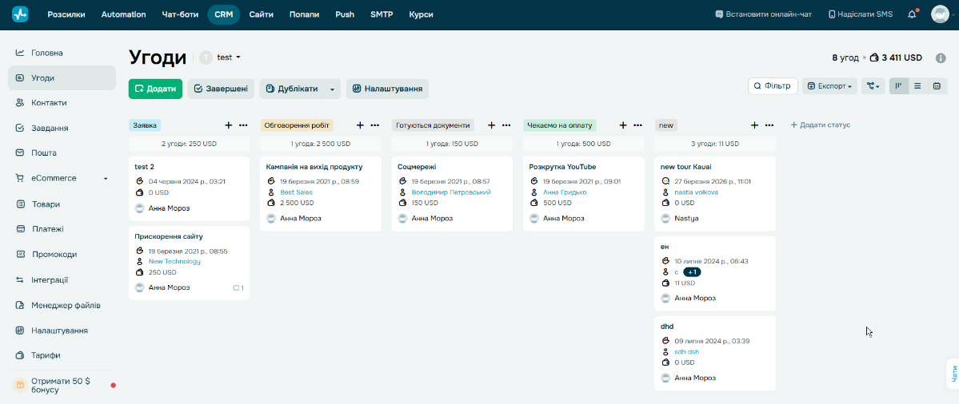Open Чекаємо на оплату column options
Image resolution: width=959 pixels, height=404 pixels.
coord(638,125)
